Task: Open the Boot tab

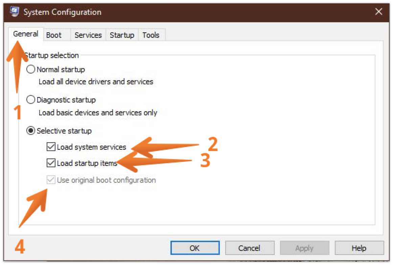Action: point(54,35)
